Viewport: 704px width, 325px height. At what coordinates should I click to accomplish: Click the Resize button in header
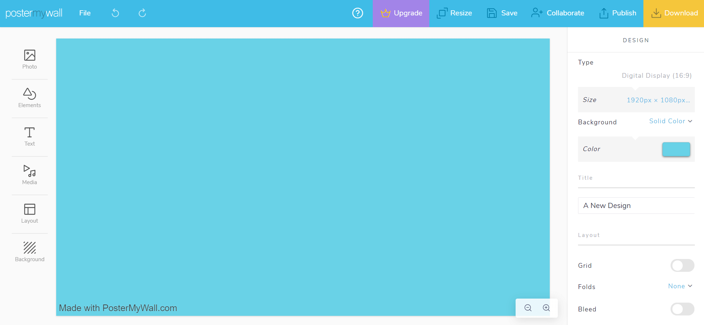(454, 13)
